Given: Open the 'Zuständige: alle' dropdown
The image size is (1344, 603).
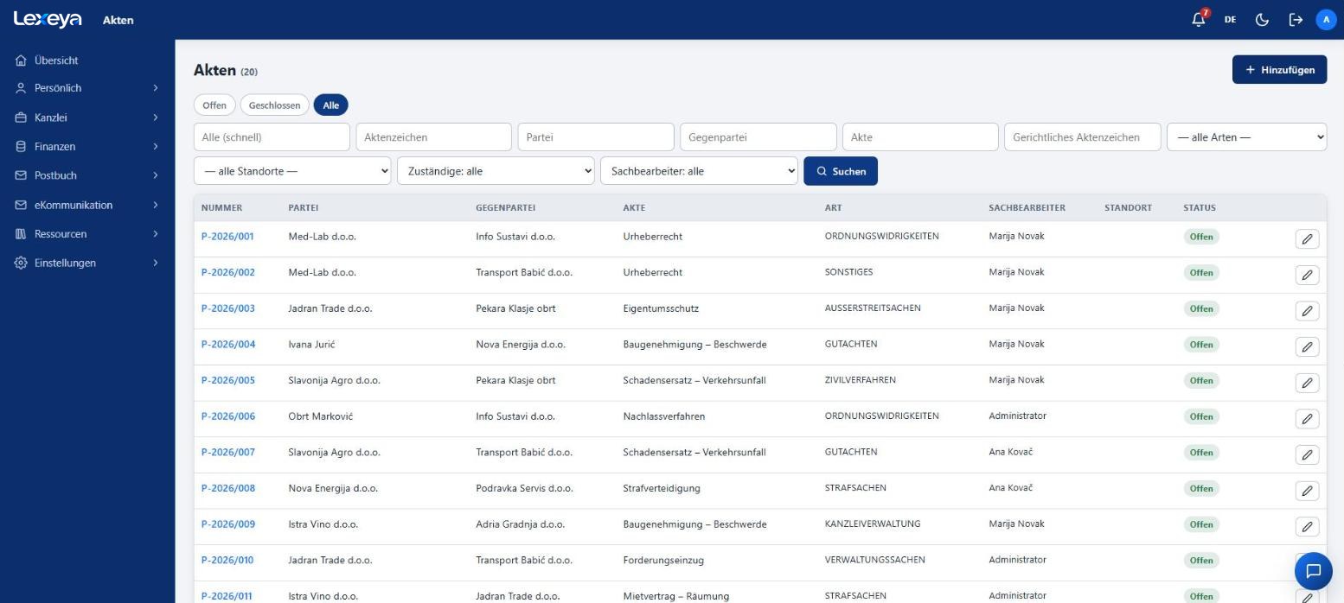Looking at the screenshot, I should (496, 171).
